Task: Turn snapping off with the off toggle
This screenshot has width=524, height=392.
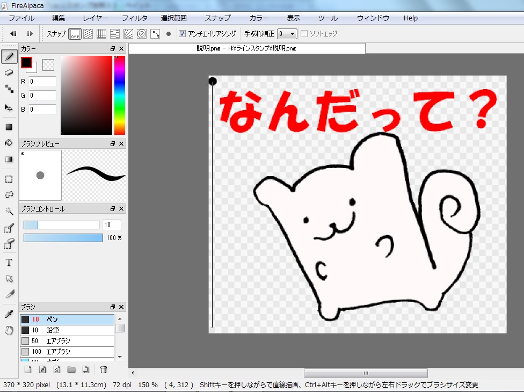Action: click(74, 33)
